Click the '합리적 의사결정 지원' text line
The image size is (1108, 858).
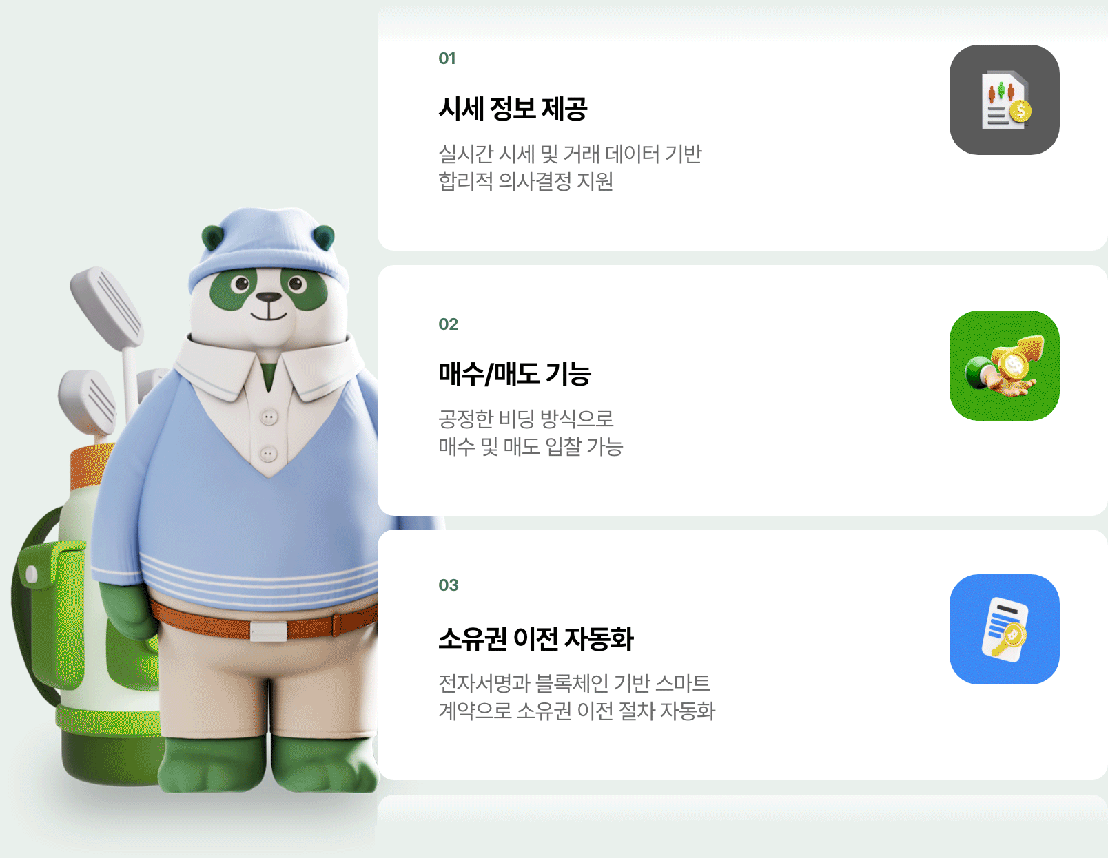pyautogui.click(x=526, y=181)
